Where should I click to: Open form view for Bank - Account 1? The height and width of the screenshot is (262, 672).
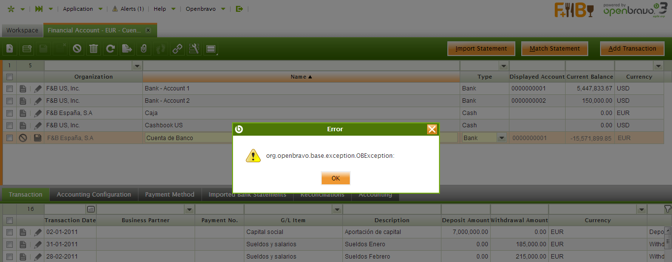click(x=23, y=88)
